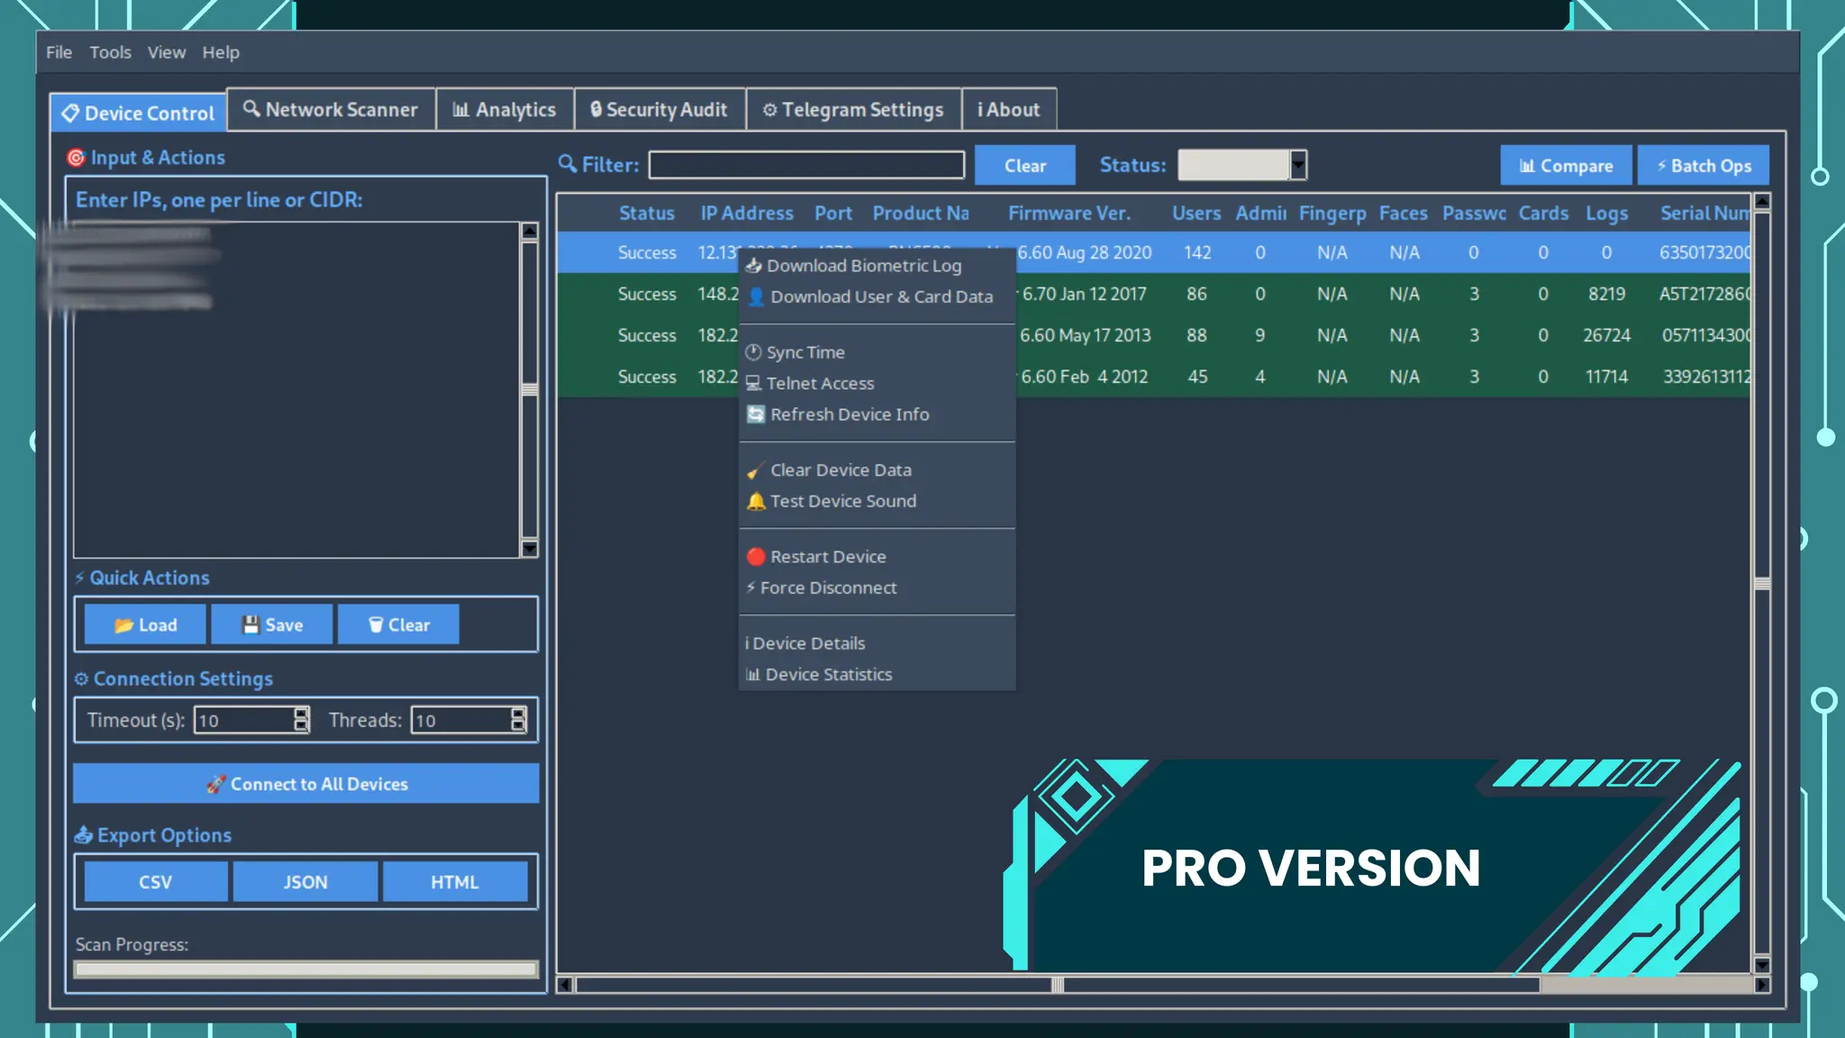1845x1038 pixels.
Task: Open the Tools menu
Action: pyautogui.click(x=110, y=52)
